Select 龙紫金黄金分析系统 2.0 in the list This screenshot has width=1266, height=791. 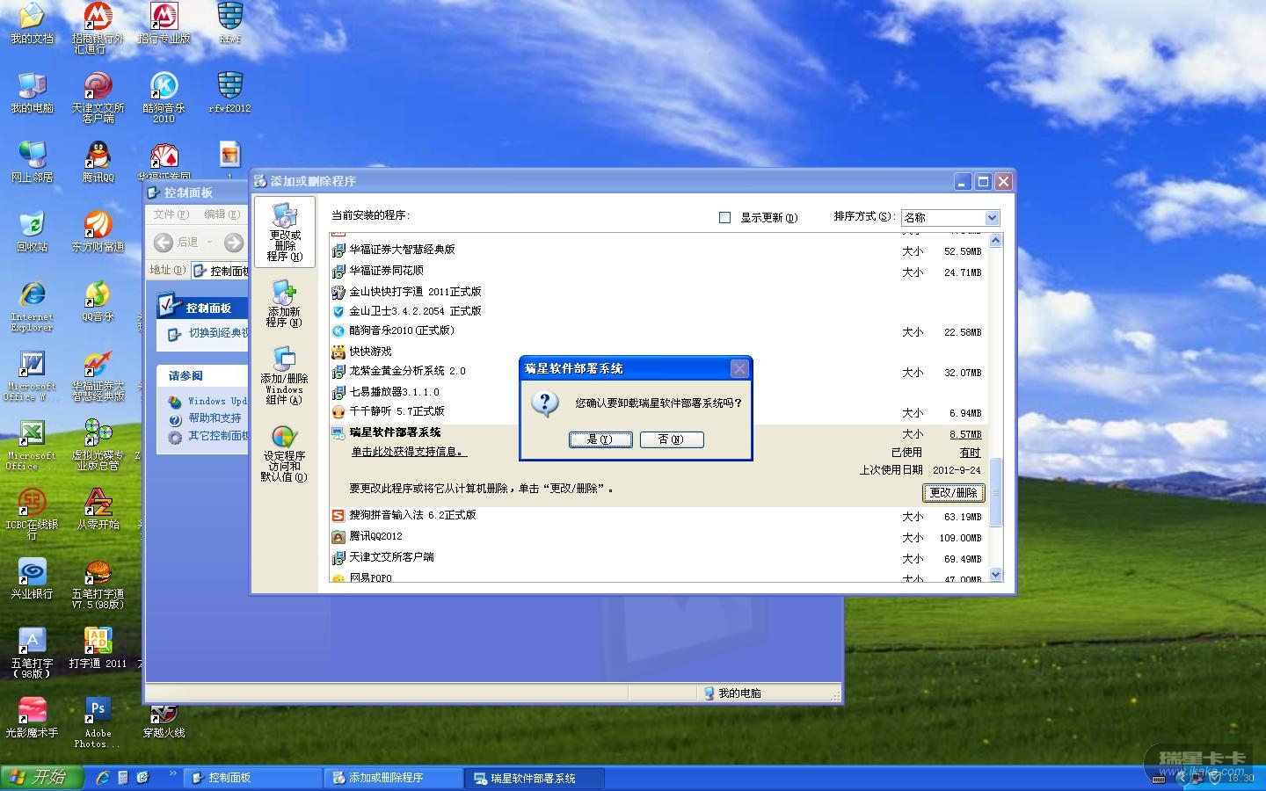(658, 371)
